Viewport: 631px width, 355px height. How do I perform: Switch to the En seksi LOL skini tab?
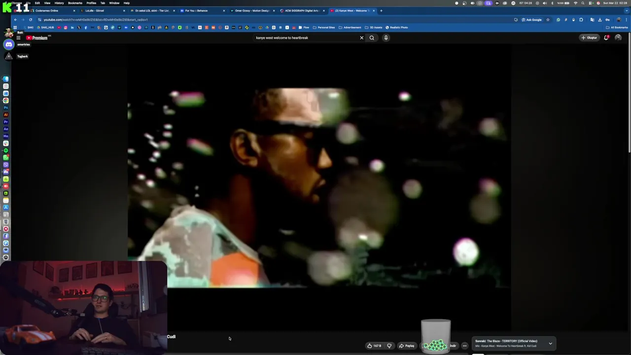point(152,10)
